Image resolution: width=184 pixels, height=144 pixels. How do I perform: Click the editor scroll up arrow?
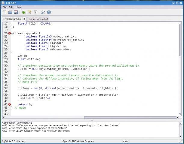pos(180,23)
